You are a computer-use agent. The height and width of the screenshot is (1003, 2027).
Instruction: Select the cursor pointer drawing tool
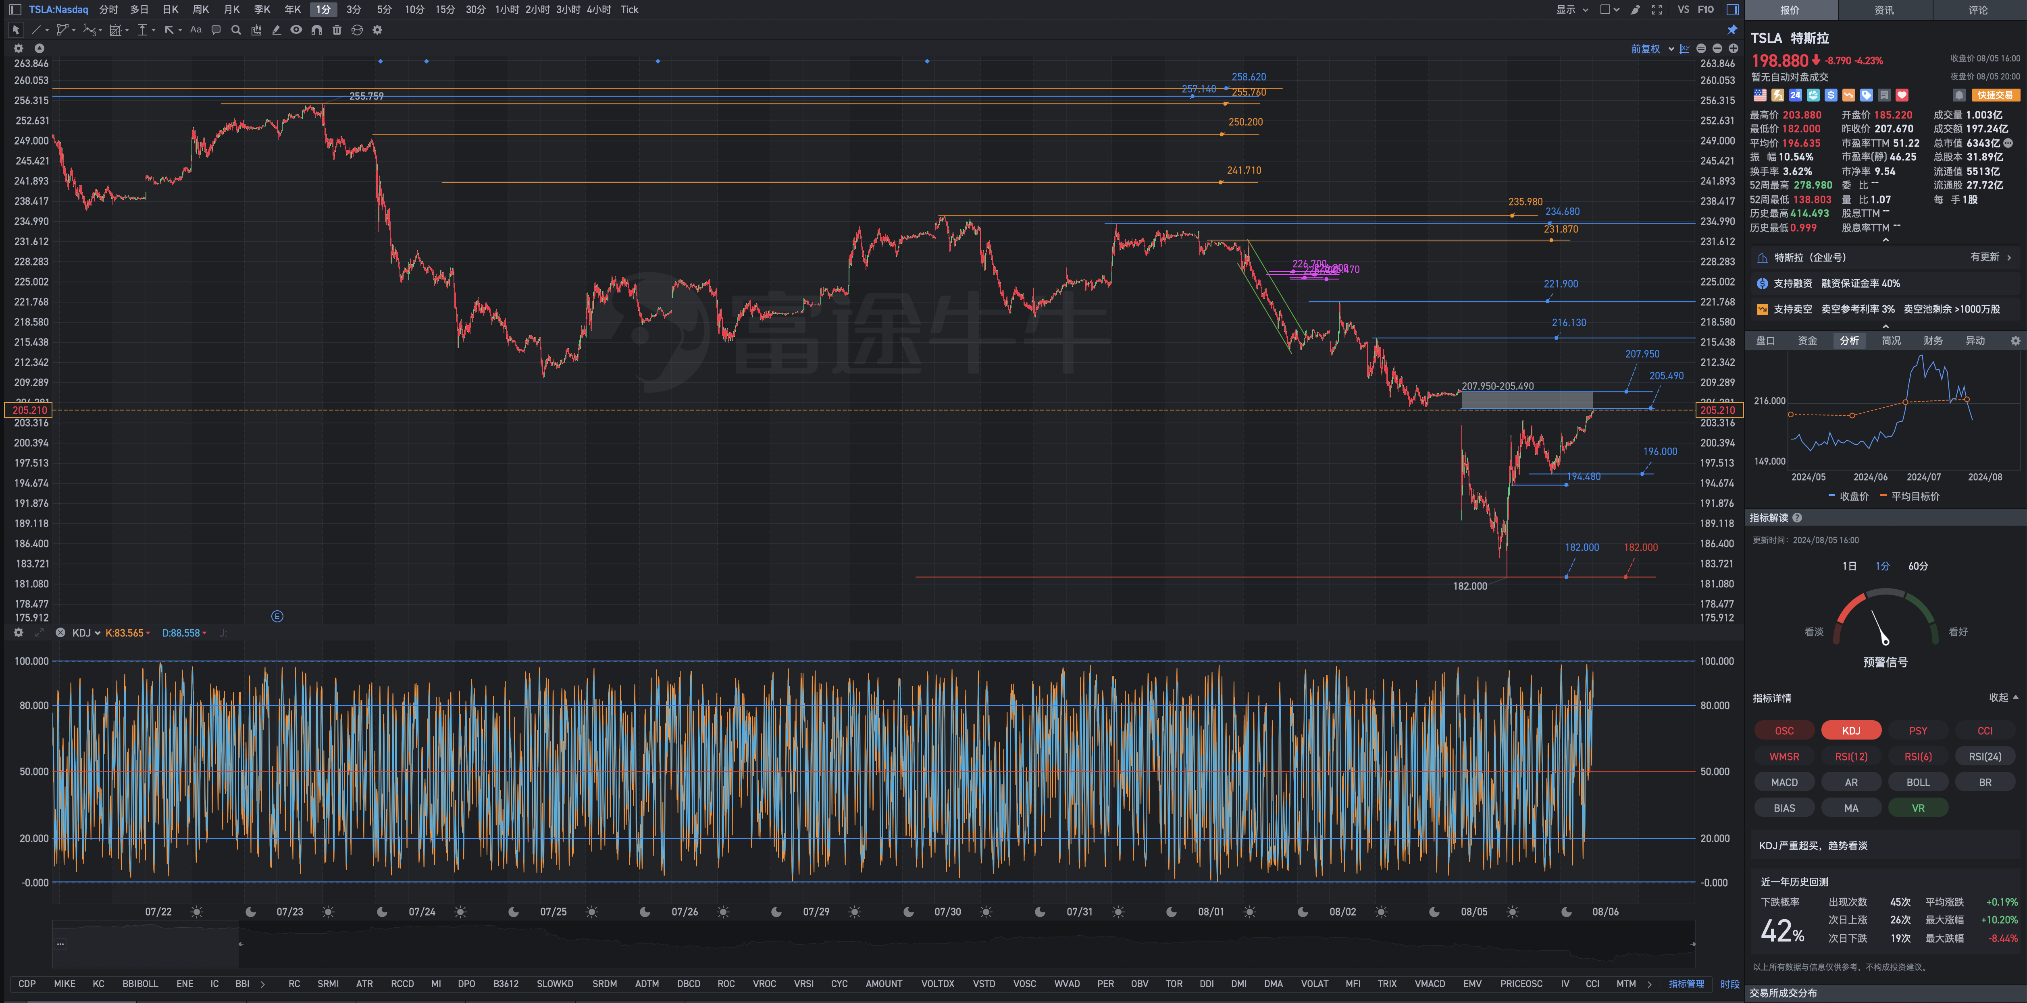click(15, 30)
